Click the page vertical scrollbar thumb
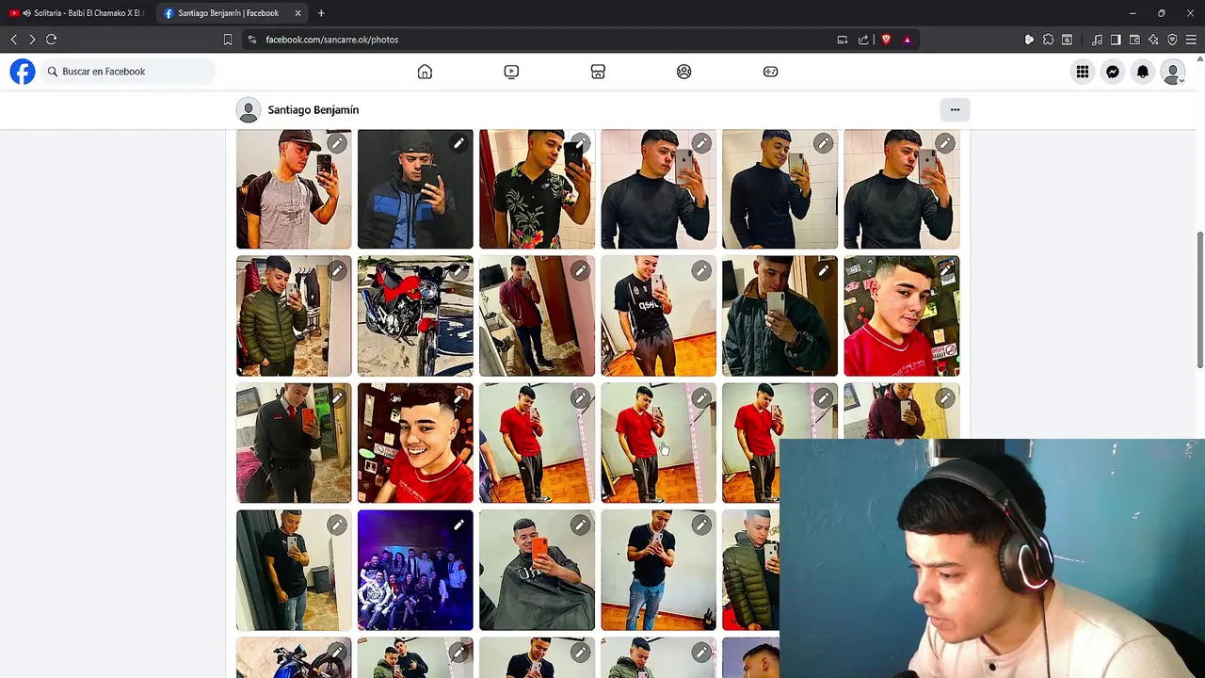Viewport: 1205px width, 678px height. click(x=1199, y=299)
